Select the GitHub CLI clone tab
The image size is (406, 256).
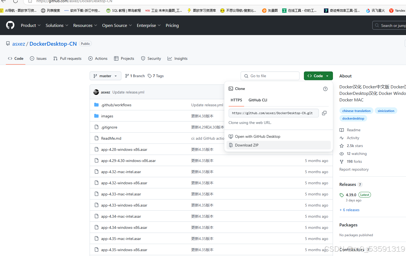point(258,100)
